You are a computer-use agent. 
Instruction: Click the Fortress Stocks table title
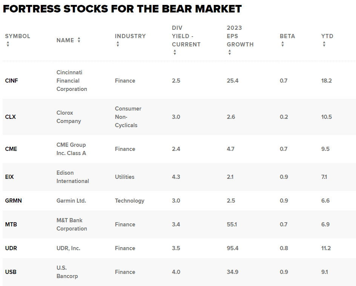[122, 8]
